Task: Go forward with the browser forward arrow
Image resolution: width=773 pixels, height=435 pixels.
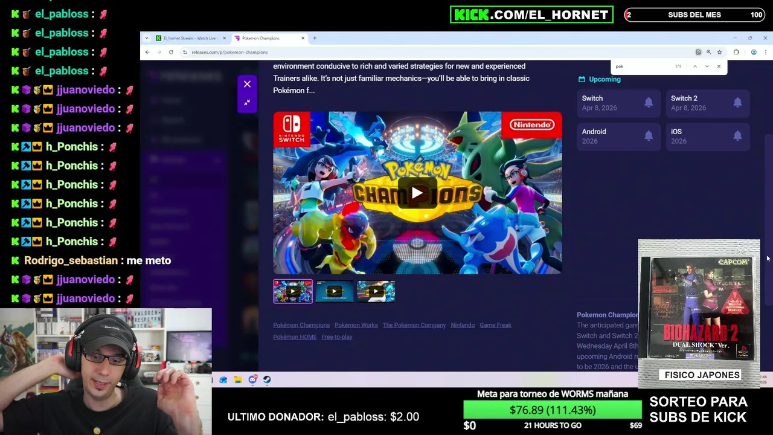Action: pos(159,52)
